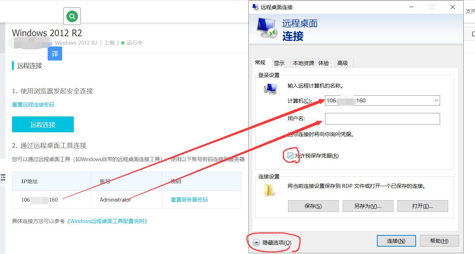Open the Windows远程桌面工具配置说明 link
The image size is (475, 254).
(x=107, y=221)
